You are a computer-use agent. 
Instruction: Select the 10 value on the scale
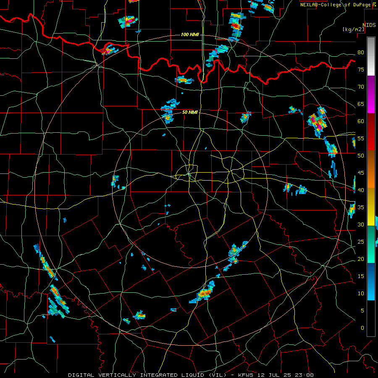[361, 294]
